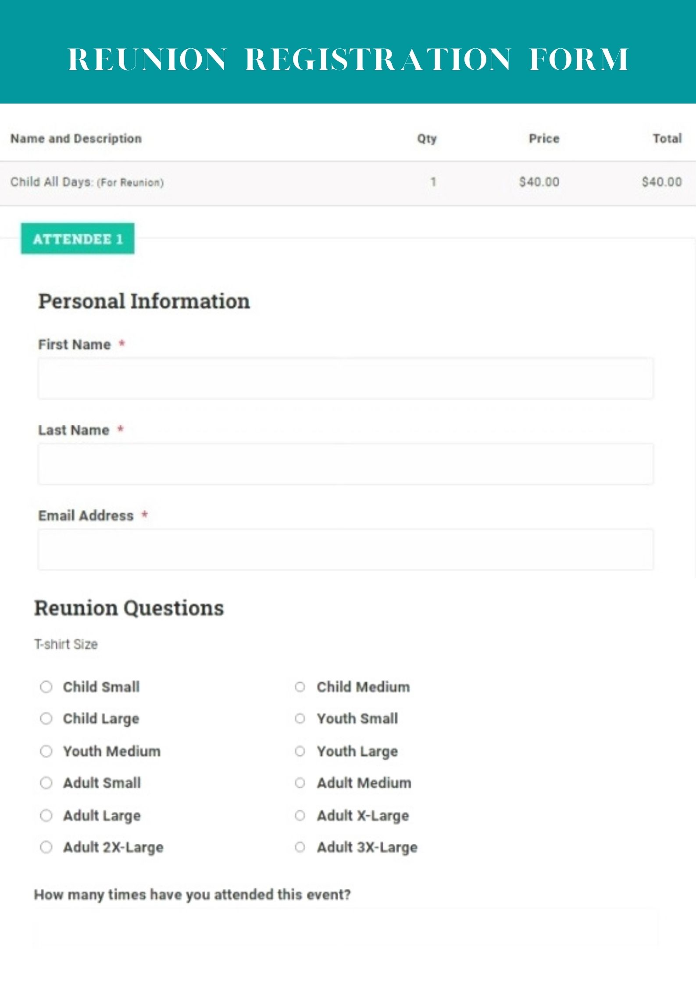696x985 pixels.
Task: Choose Adult X-Large t-shirt size
Action: [300, 816]
